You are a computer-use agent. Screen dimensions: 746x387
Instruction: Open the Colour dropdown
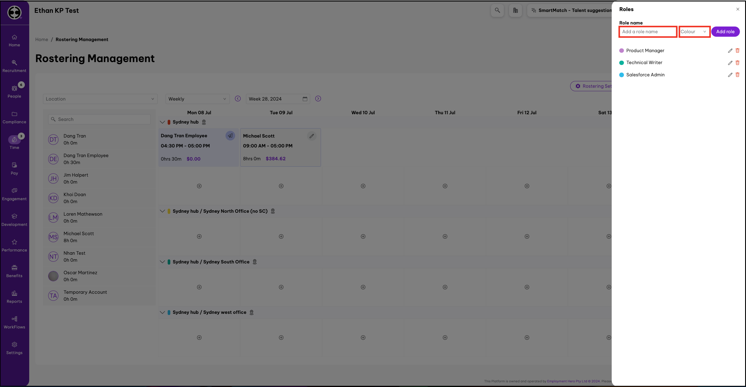point(694,32)
